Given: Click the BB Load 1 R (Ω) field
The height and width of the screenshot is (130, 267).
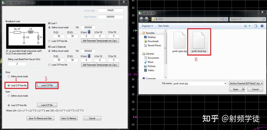Looking at the screenshot, I should (x=59, y=36).
